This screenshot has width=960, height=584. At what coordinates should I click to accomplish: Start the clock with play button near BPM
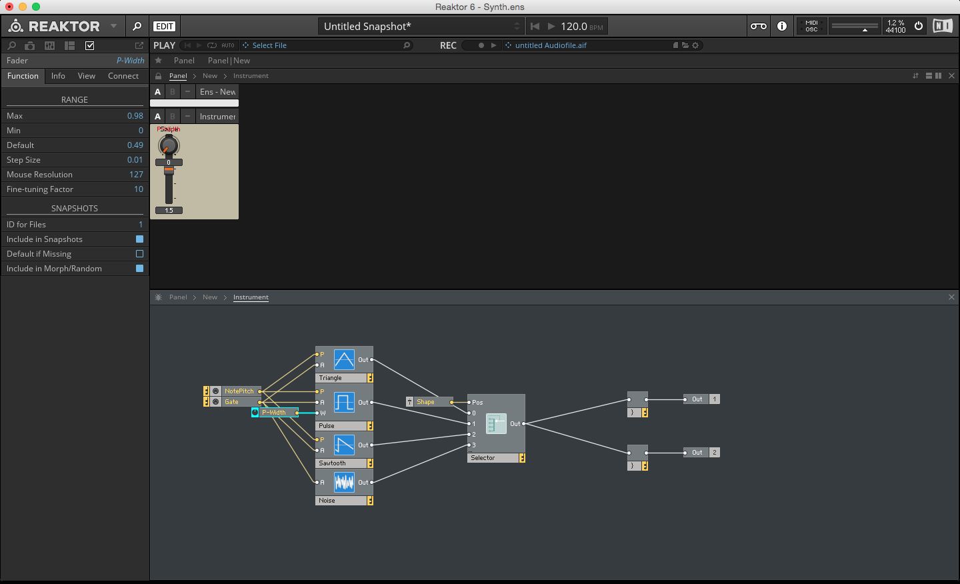551,27
